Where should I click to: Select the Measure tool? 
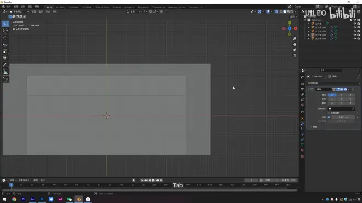click(x=5, y=72)
